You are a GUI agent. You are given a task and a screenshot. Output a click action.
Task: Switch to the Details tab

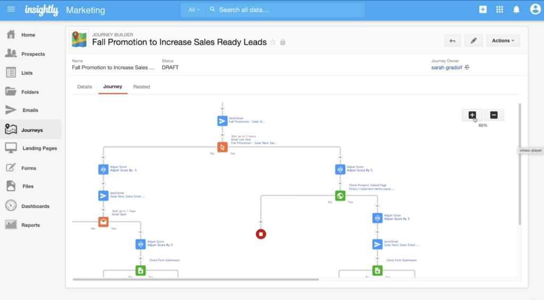84,87
